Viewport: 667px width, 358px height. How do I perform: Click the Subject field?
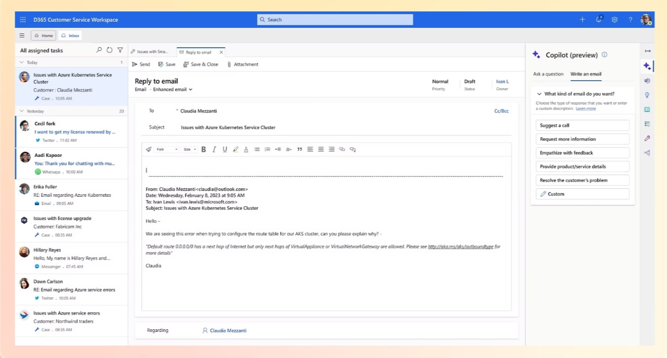tap(346, 127)
